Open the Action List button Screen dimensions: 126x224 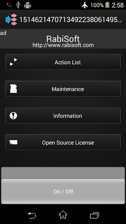tap(63, 62)
